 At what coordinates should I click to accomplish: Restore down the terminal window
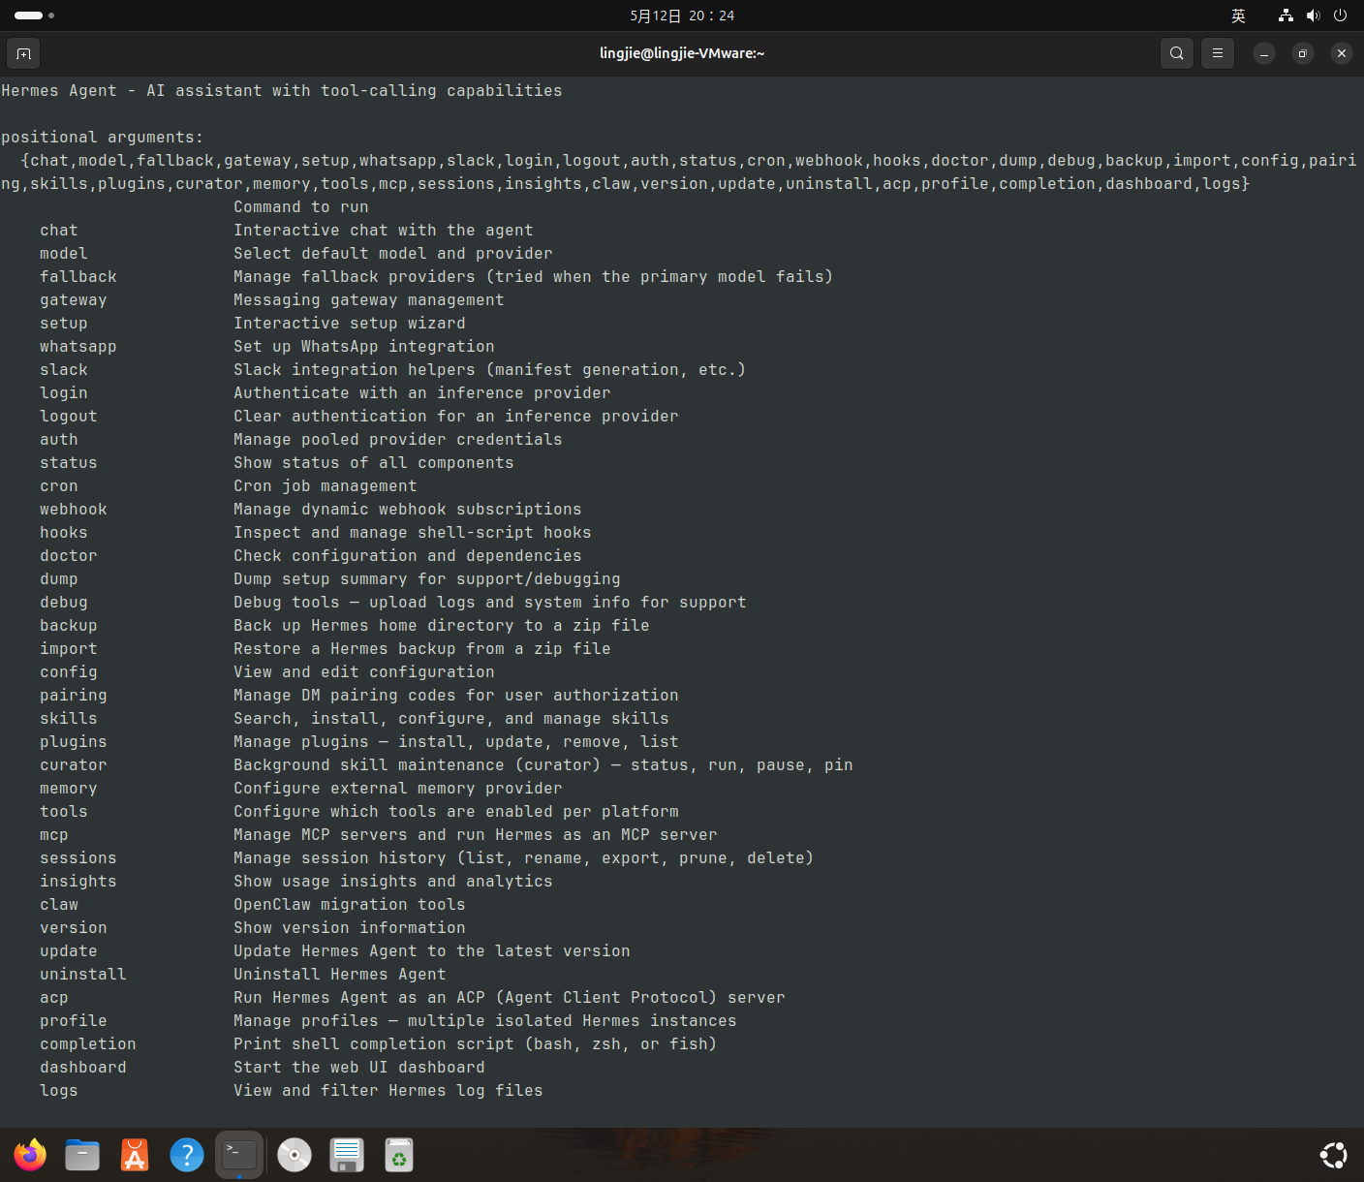point(1303,53)
